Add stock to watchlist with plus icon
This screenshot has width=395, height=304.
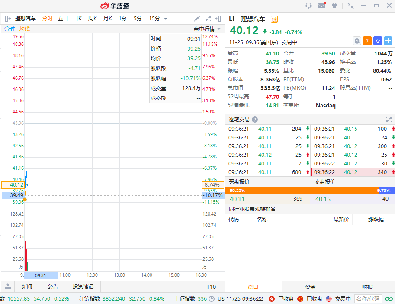tap(388, 41)
